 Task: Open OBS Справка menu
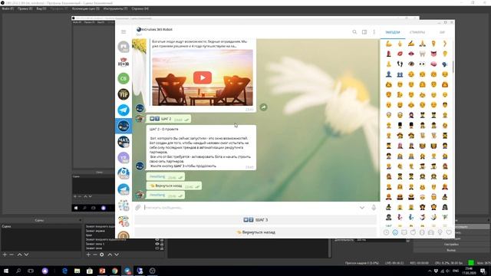pos(140,8)
